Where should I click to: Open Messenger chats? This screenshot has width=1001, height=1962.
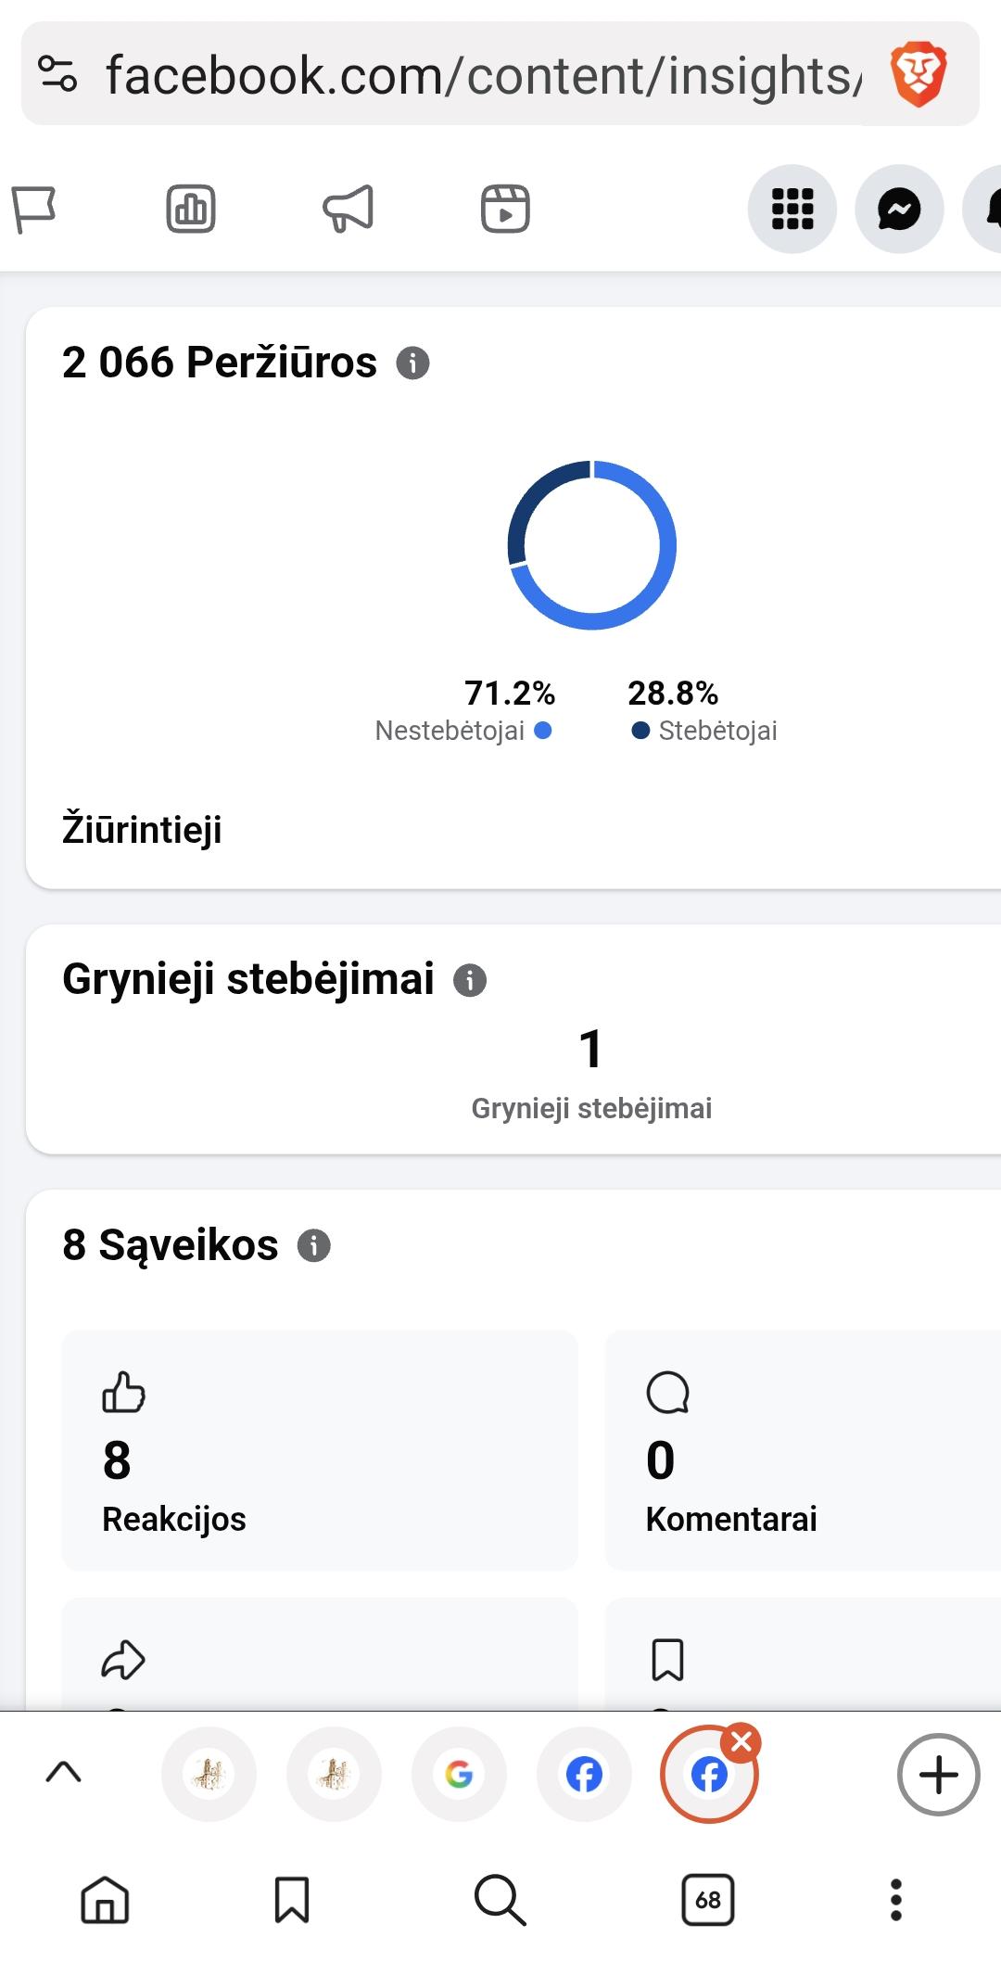(x=899, y=209)
